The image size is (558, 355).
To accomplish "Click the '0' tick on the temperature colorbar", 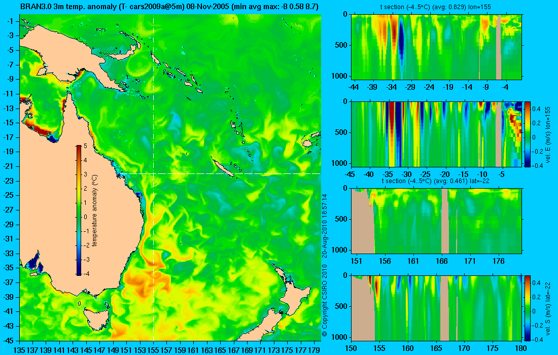I will [85, 217].
